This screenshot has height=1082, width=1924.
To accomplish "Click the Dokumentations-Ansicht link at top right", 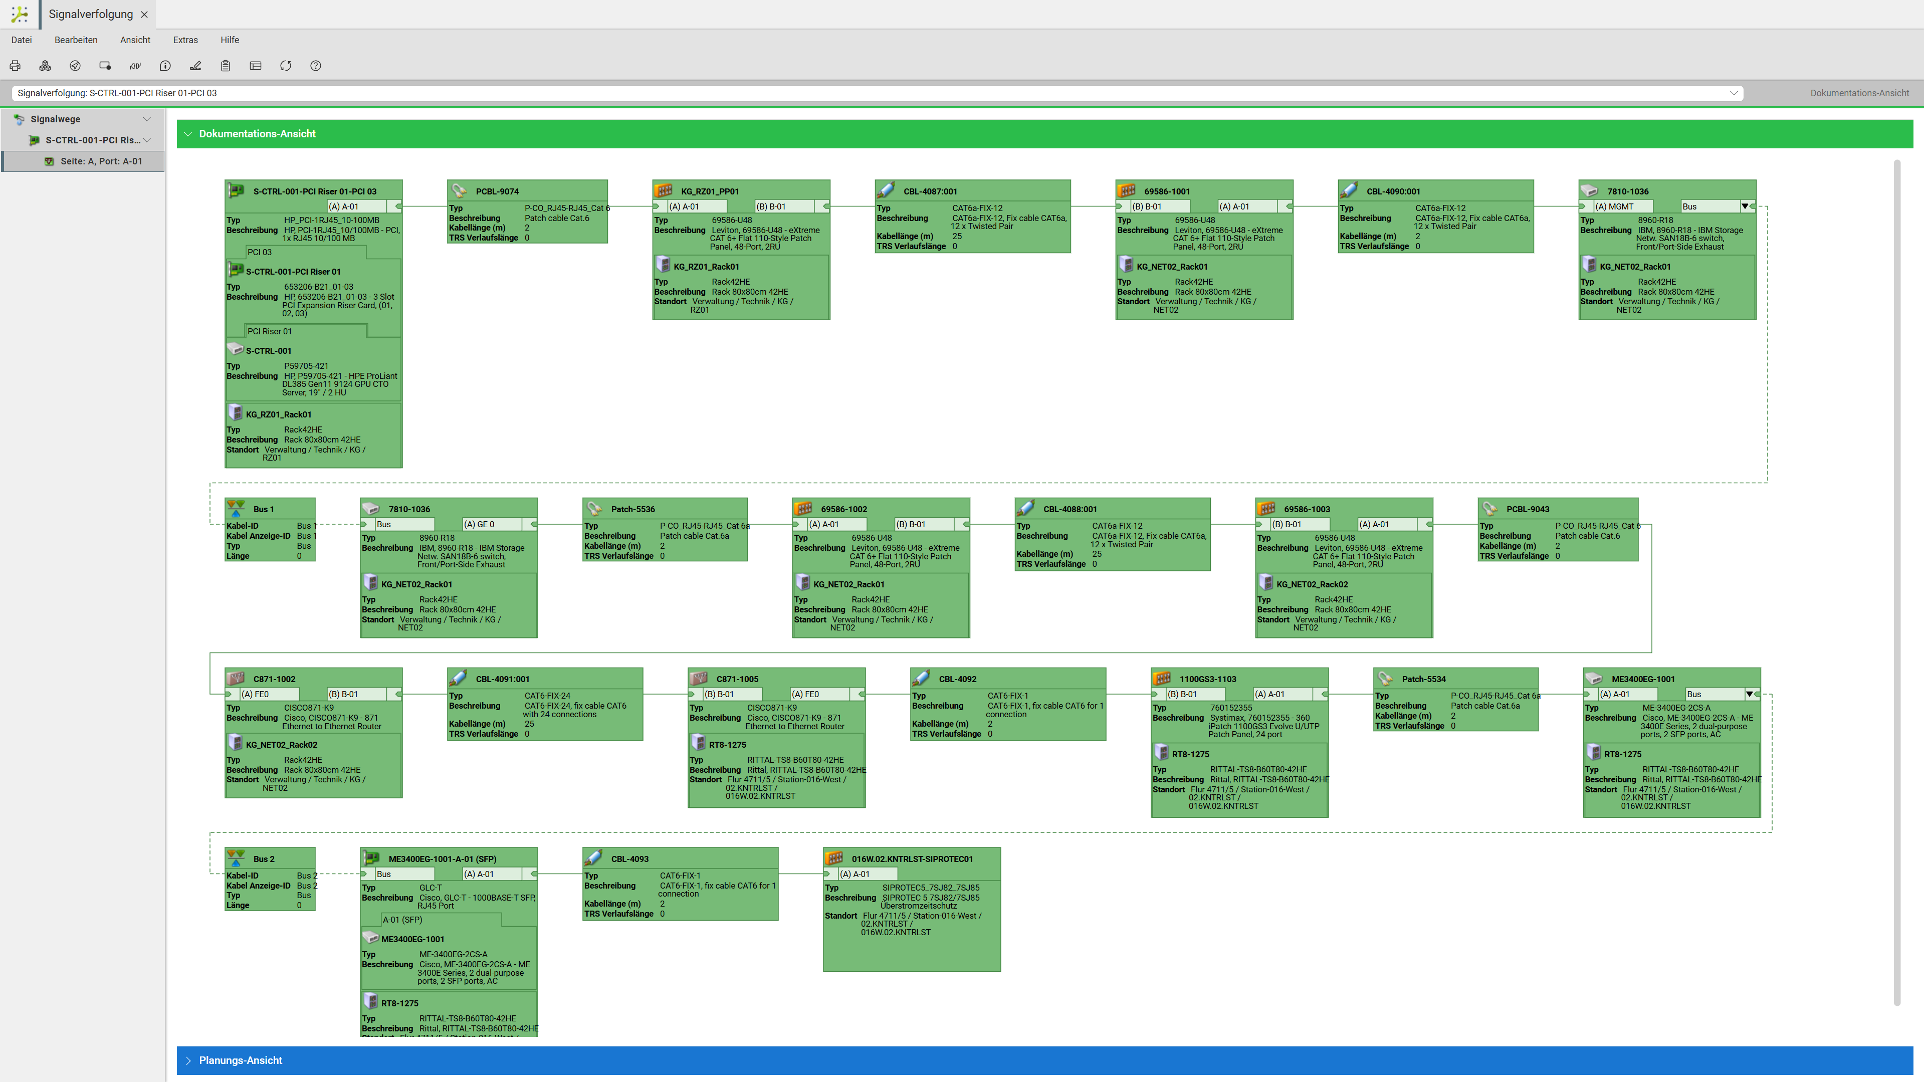I will coord(1859,93).
